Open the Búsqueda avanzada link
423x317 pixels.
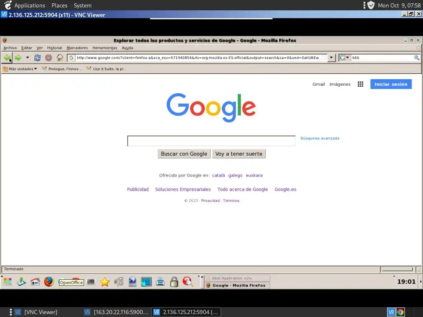click(320, 138)
